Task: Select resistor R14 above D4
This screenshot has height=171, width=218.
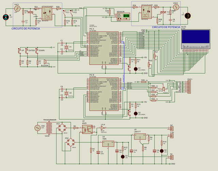Action: click(162, 143)
